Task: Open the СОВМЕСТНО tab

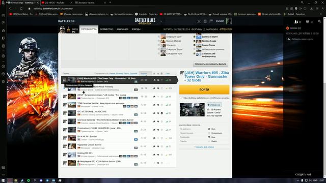Action: 106,29
